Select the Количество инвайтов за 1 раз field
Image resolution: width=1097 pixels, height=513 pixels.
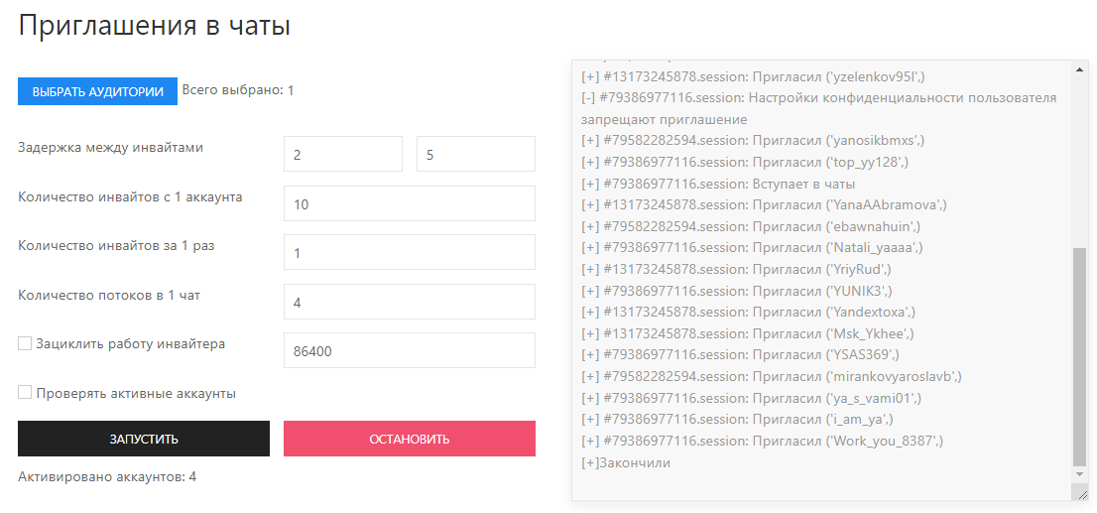[x=409, y=252]
